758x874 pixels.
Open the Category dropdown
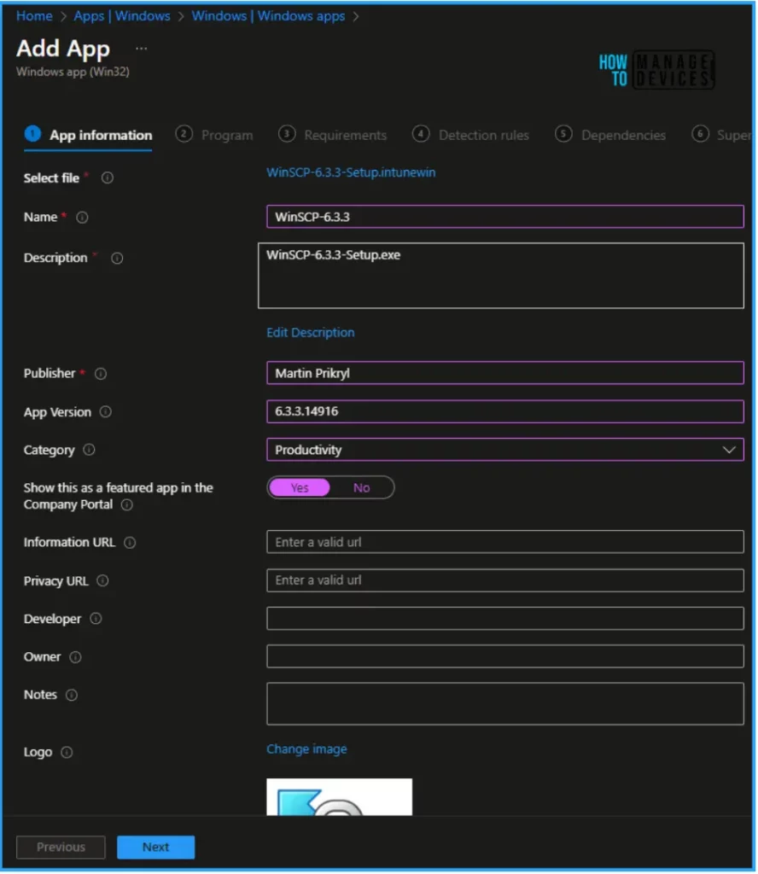pyautogui.click(x=505, y=450)
